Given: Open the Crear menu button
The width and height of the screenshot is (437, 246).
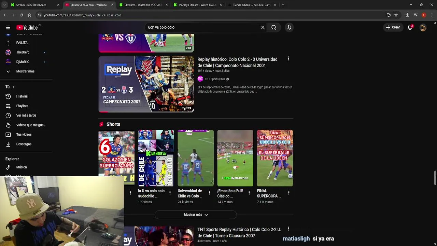Looking at the screenshot, I should (393, 27).
